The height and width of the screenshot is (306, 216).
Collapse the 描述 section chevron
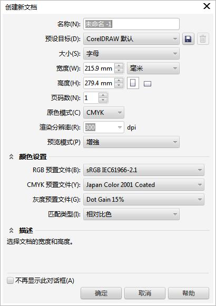point(11,231)
